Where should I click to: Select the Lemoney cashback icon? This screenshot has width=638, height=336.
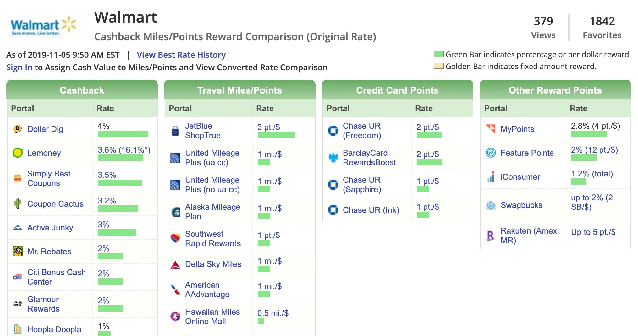[x=18, y=153]
